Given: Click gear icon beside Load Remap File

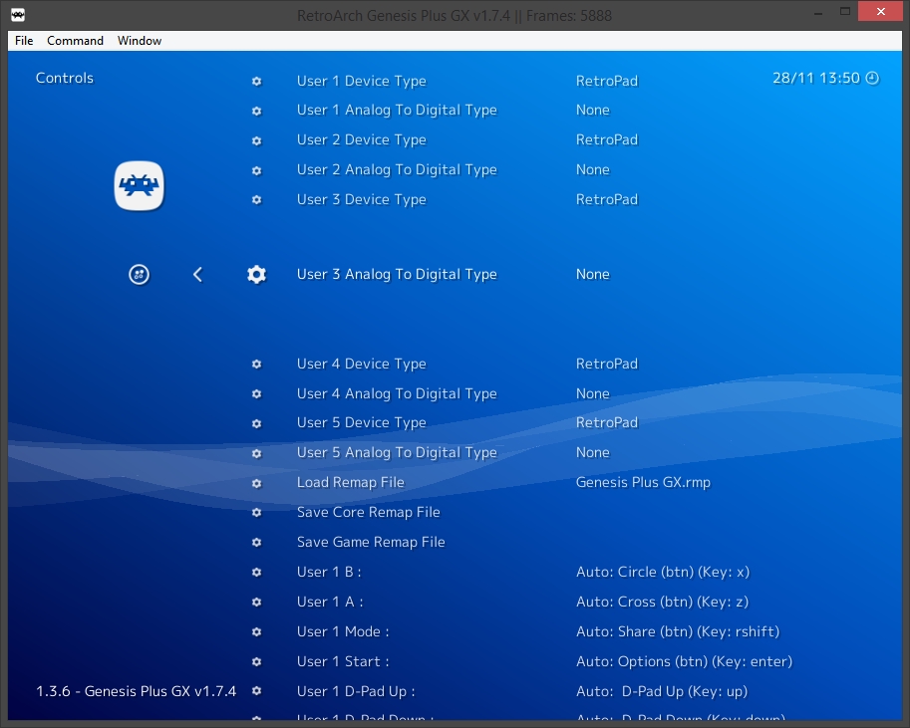Looking at the screenshot, I should (x=256, y=483).
